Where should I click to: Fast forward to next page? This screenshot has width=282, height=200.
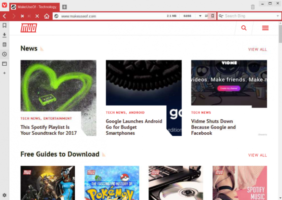[x=29, y=16]
